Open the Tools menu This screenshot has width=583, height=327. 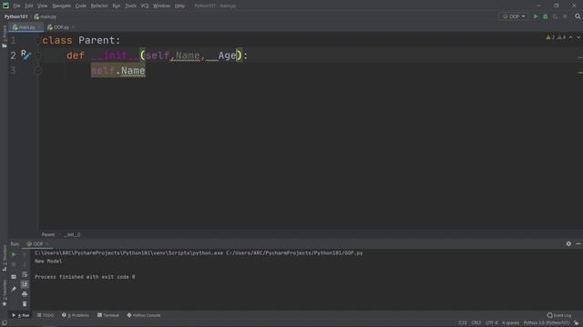(130, 6)
